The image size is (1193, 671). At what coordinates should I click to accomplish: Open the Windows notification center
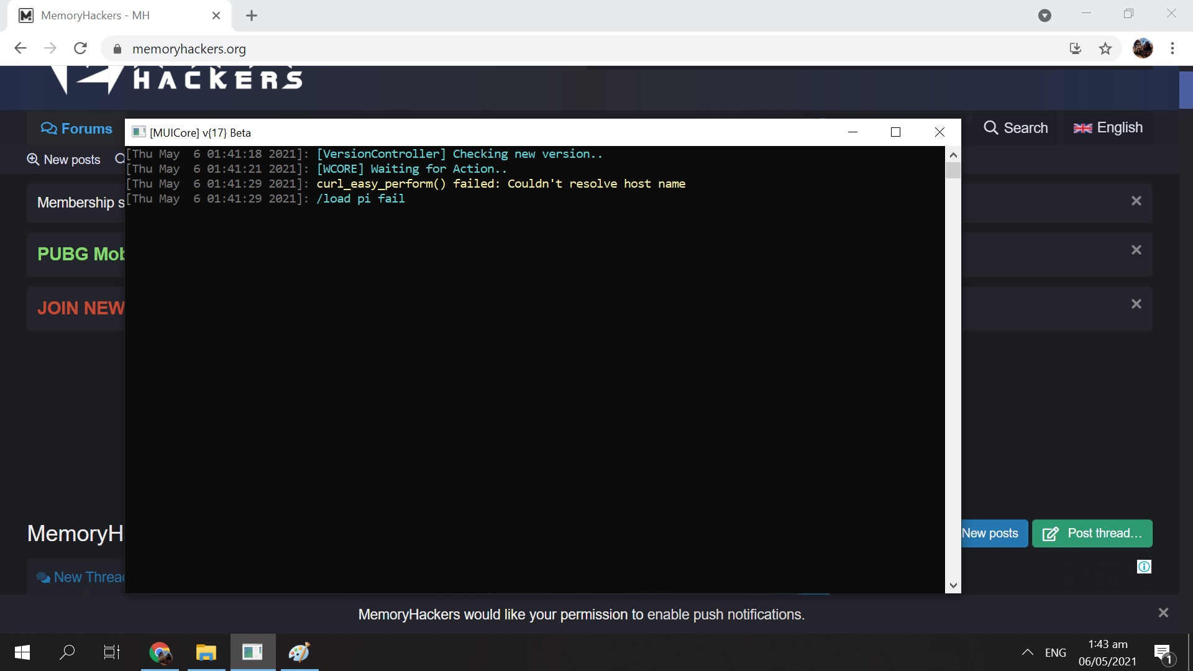(x=1164, y=653)
